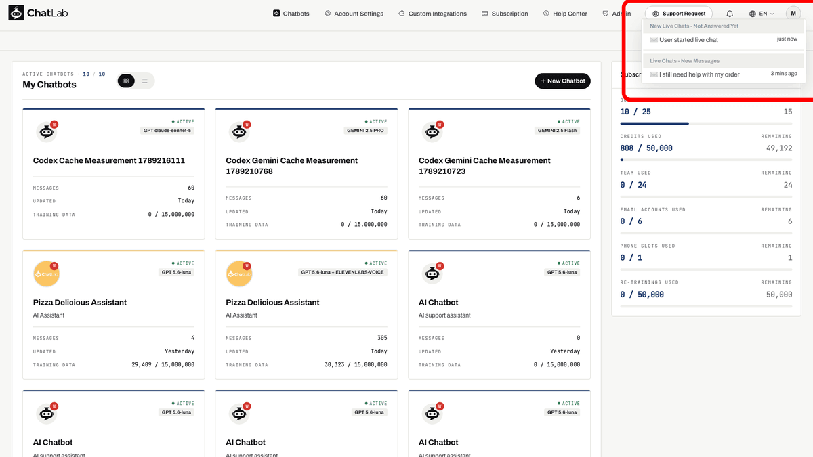813x457 pixels.
Task: Click the '0 / 50,000' re-trainings value
Action: click(642, 295)
